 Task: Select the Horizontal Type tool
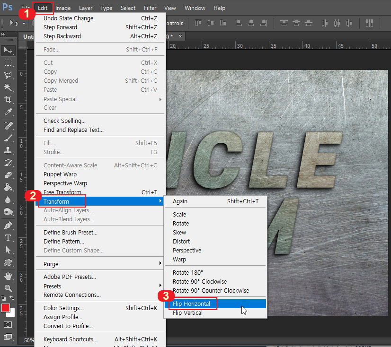[8, 238]
